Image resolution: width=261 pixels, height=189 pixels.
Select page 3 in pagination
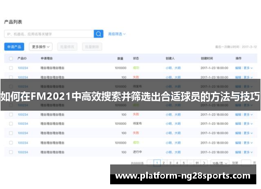[170, 163]
